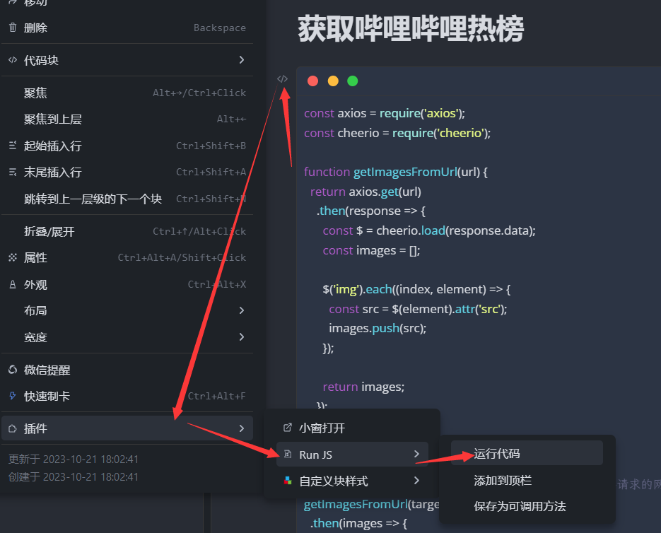
Task: Click the function getImagesFromUrl(url) line
Action: pyautogui.click(x=395, y=172)
